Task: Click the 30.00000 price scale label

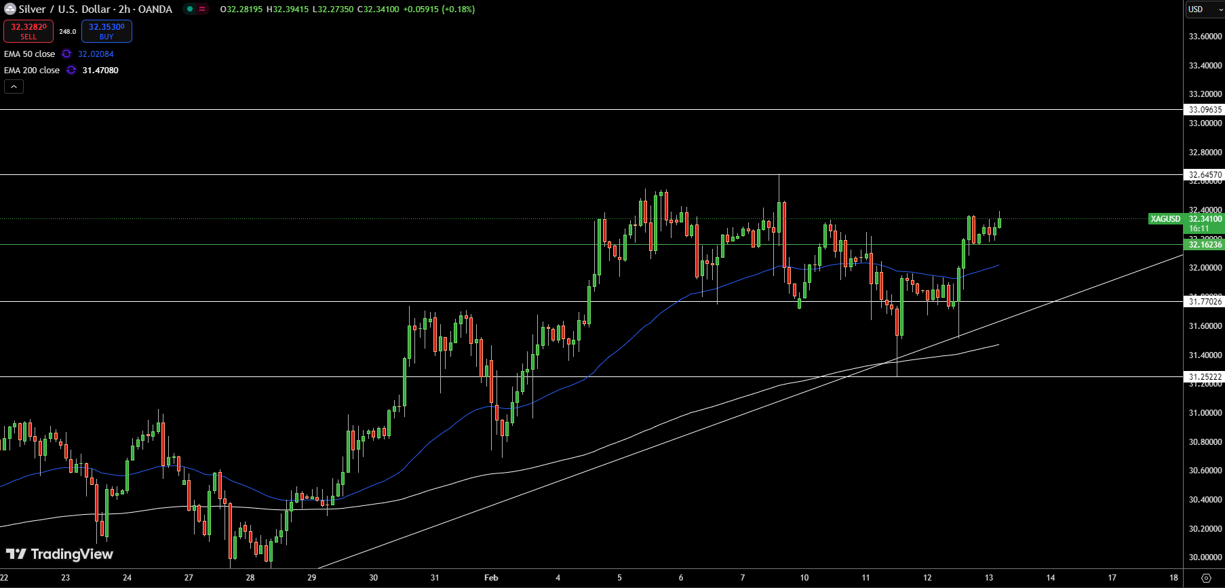Action: click(x=1205, y=557)
